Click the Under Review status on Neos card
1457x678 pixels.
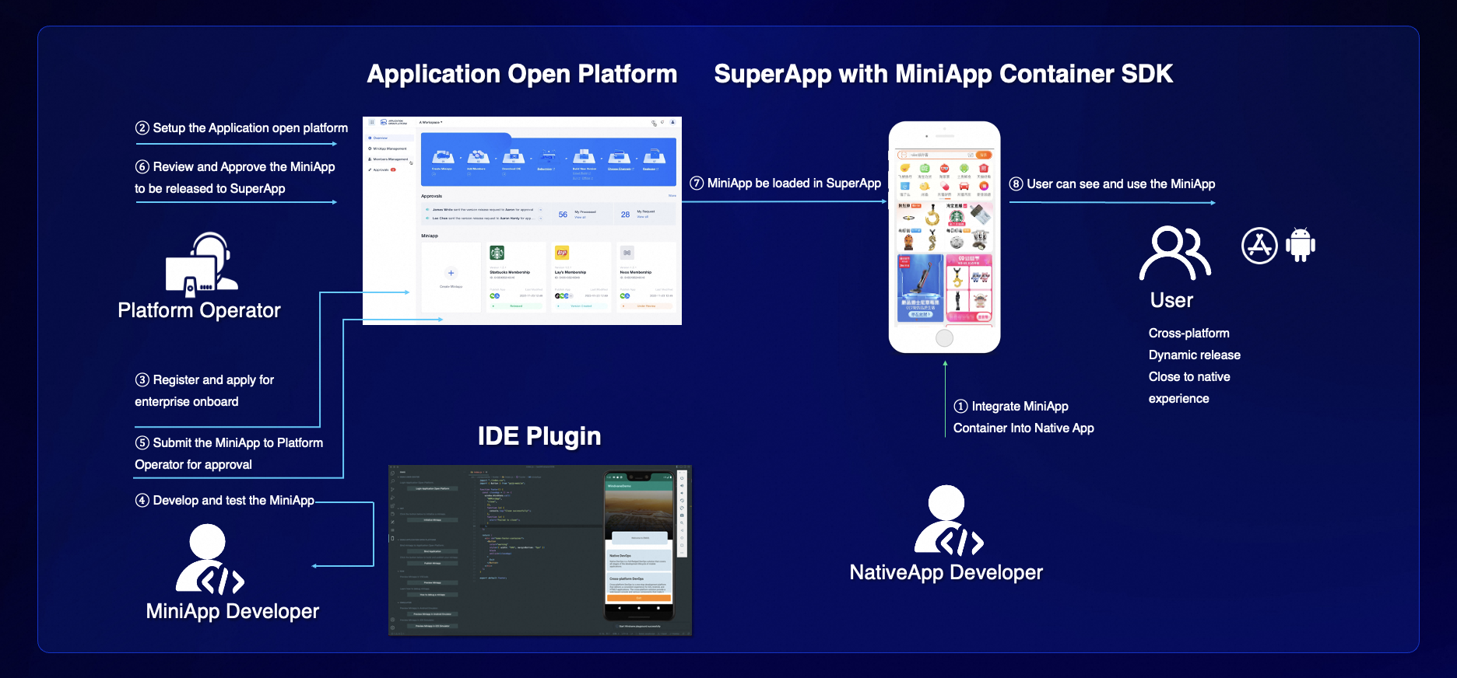tap(646, 306)
